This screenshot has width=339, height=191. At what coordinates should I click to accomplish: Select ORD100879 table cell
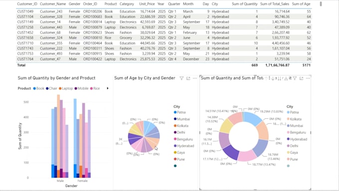[92, 27]
